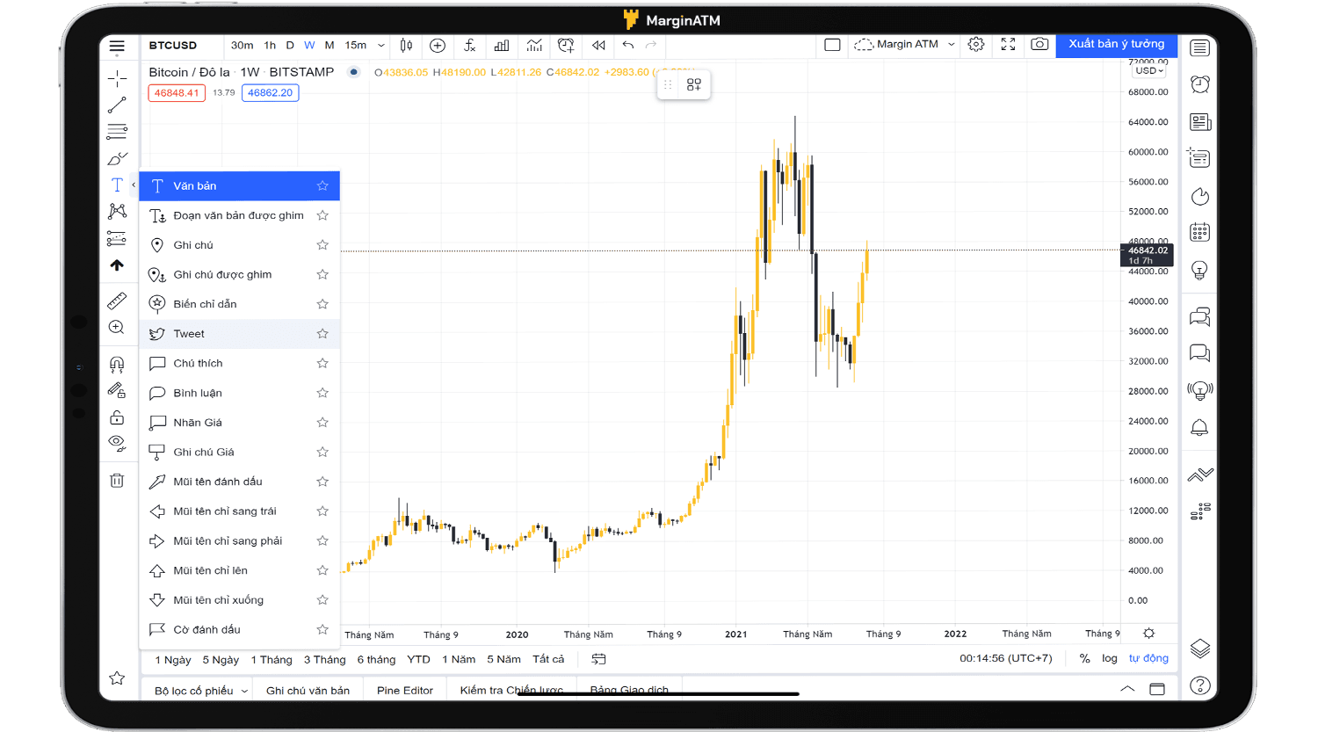
Task: Open financials bar chart icon
Action: (x=502, y=45)
